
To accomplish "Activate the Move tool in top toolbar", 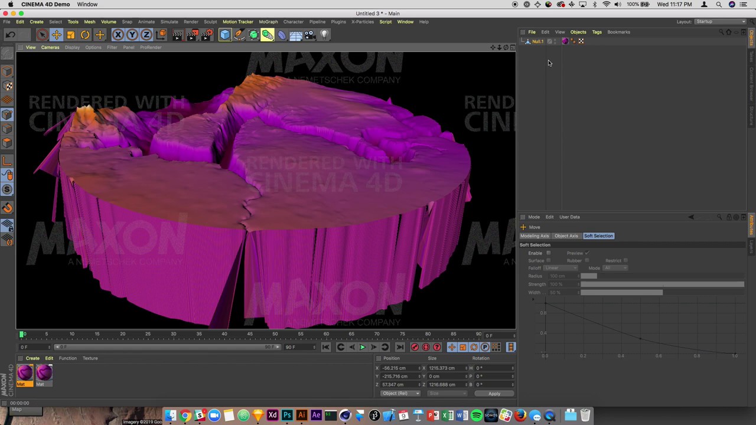I will (x=57, y=35).
